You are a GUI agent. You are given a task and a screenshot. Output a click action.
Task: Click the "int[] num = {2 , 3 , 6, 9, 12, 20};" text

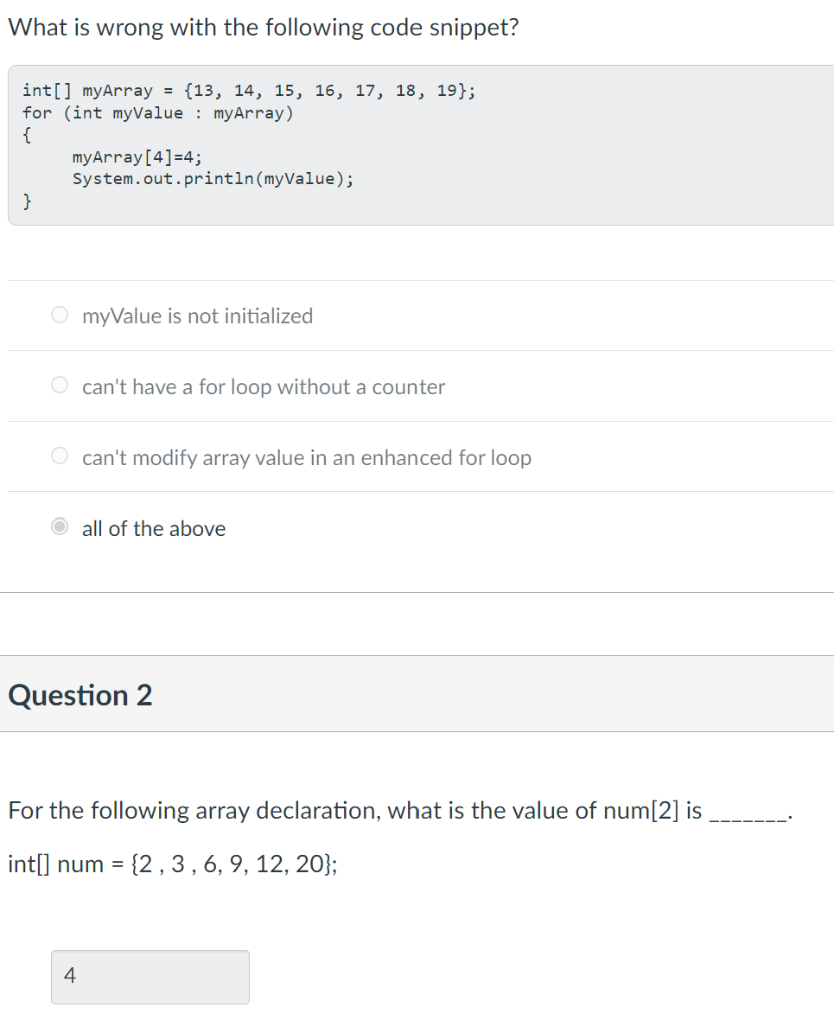click(x=173, y=864)
